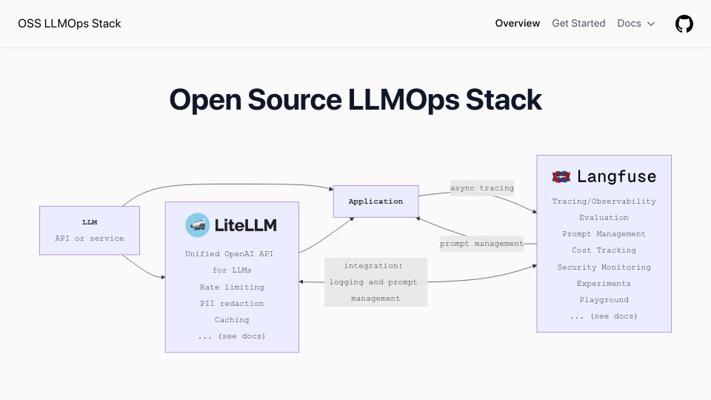Click the 'API or service' text in the LLM node

(90, 238)
